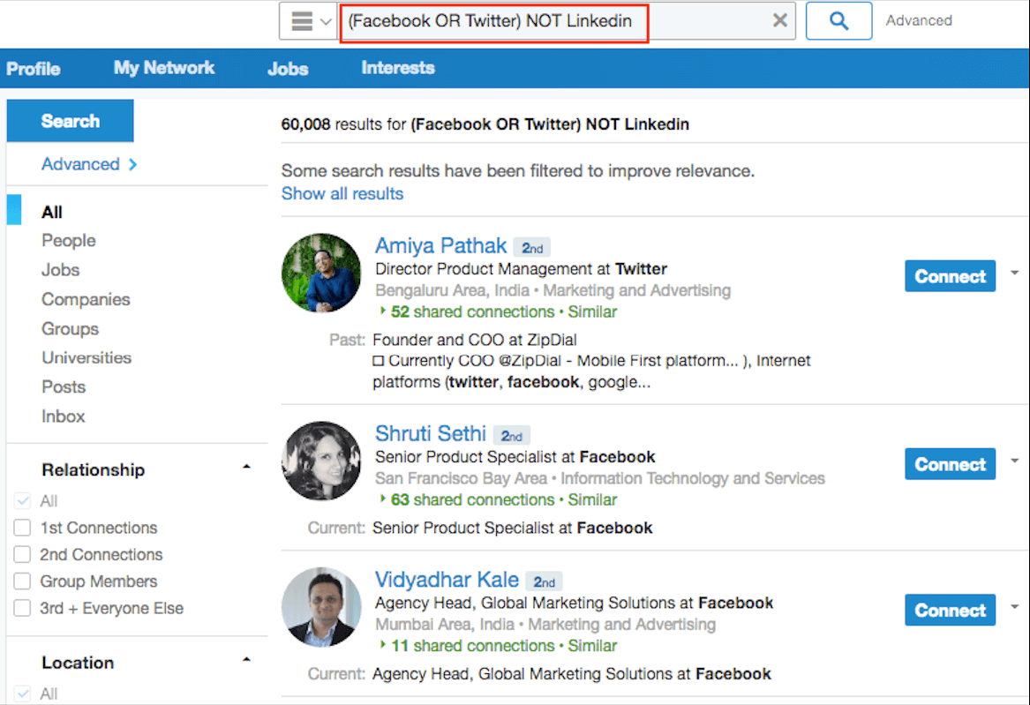
Task: Select the blue Search tab in sidebar
Action: click(x=71, y=121)
